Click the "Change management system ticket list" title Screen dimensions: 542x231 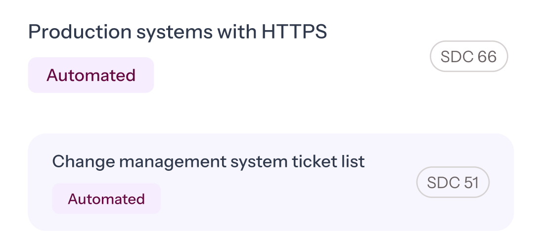(x=208, y=161)
